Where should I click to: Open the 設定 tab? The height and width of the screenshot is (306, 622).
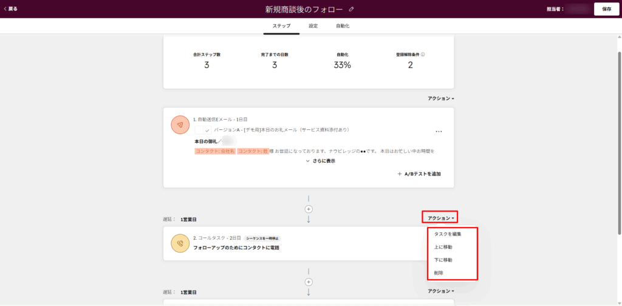(x=313, y=25)
